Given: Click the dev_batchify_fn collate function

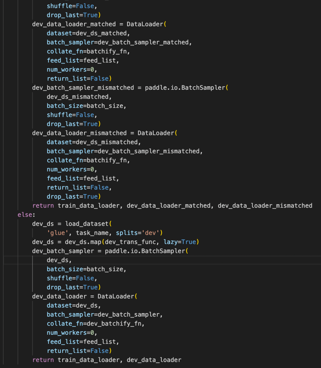Looking at the screenshot, I should point(114,323).
